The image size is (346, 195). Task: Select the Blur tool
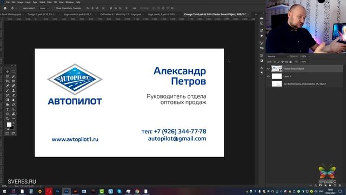(14, 100)
